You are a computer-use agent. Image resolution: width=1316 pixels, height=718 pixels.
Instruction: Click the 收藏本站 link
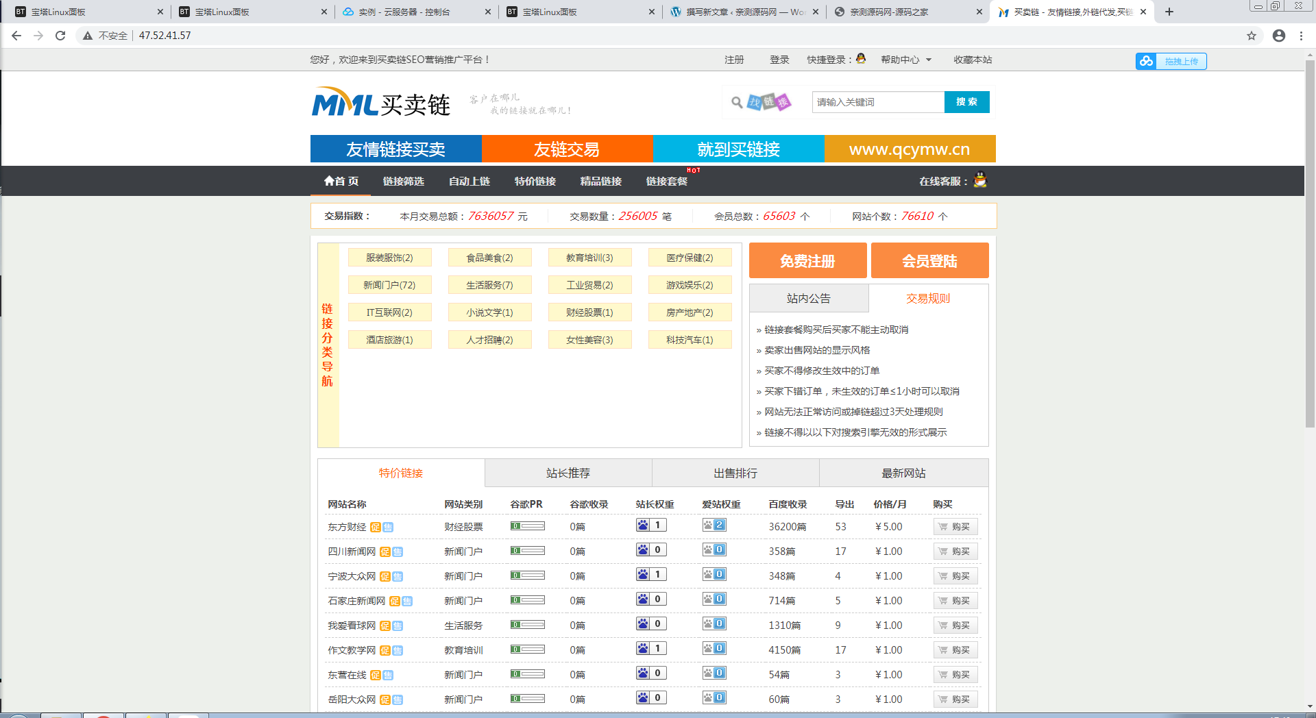[x=973, y=60]
